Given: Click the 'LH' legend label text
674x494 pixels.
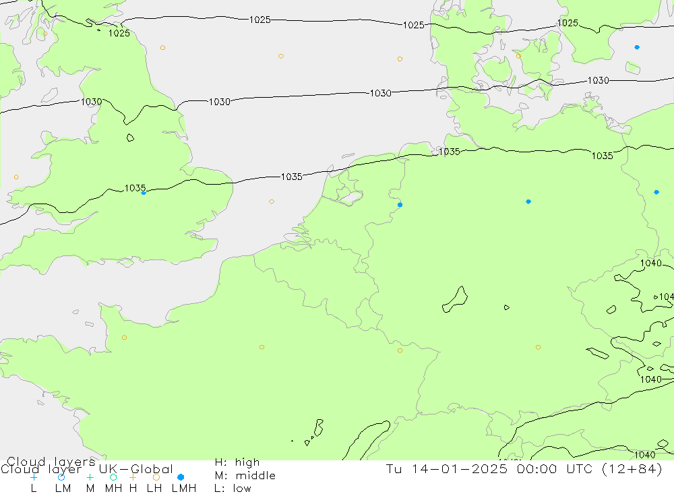Looking at the screenshot, I should point(154,489).
